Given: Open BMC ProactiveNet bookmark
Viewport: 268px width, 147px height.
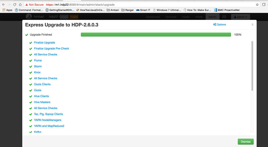Looking at the screenshot, I should click(227, 10).
